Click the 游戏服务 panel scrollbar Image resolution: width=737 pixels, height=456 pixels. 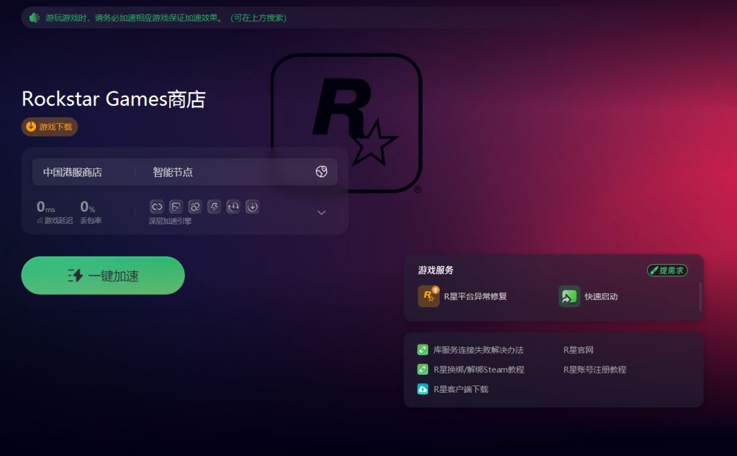coord(700,297)
